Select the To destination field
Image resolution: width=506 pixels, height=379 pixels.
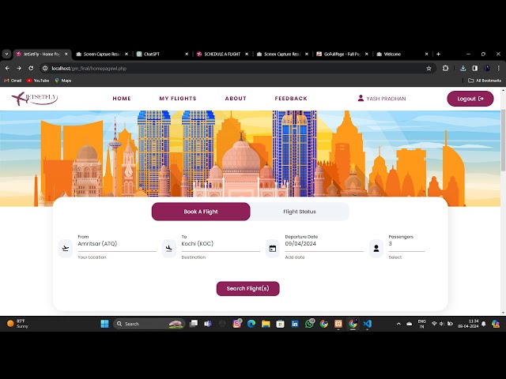(x=221, y=244)
